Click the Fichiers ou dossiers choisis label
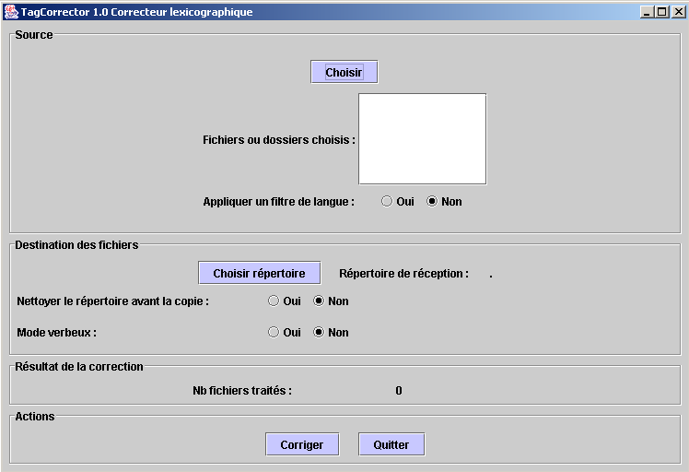The width and height of the screenshot is (689, 472). point(278,140)
